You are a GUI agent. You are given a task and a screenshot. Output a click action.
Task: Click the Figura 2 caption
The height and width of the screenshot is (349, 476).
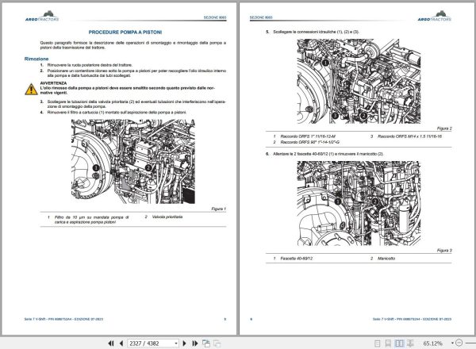coord(444,128)
